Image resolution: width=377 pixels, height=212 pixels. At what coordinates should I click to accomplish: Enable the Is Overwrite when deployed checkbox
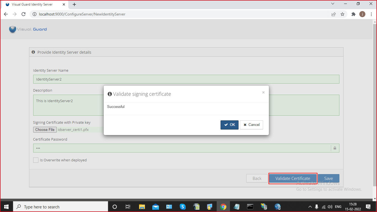tap(36, 160)
